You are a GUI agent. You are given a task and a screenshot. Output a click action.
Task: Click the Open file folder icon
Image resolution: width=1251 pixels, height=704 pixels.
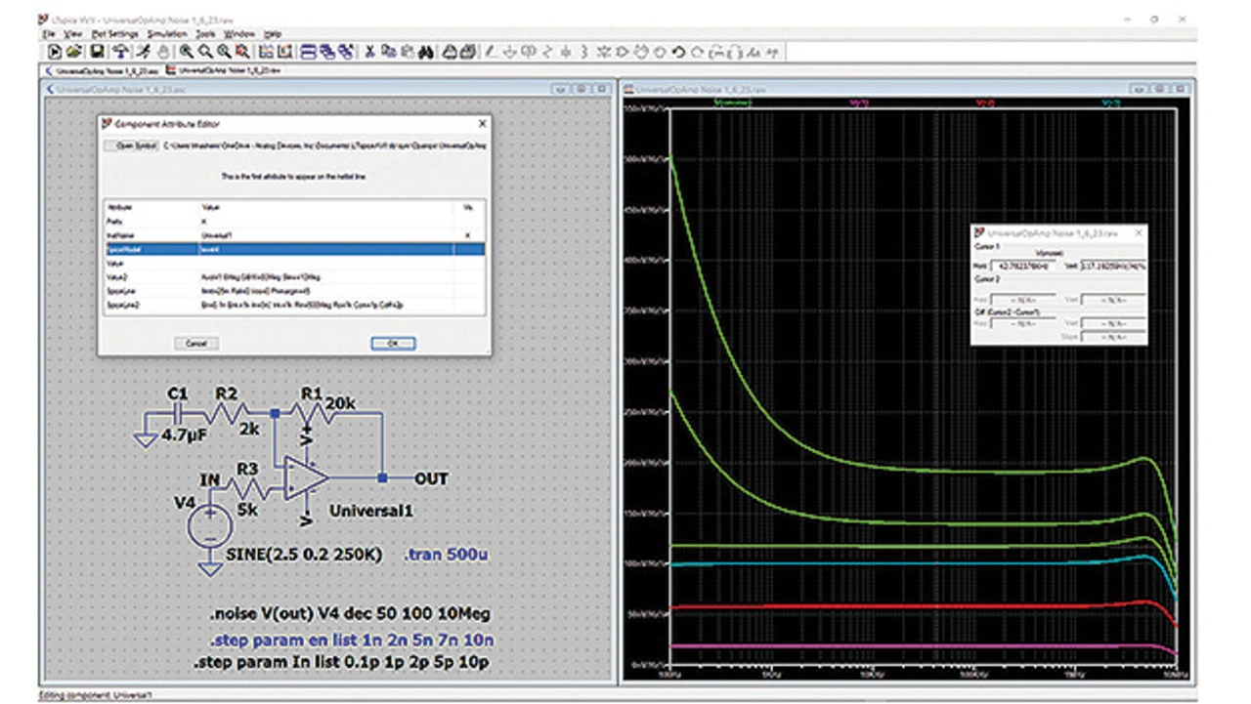pos(74,52)
